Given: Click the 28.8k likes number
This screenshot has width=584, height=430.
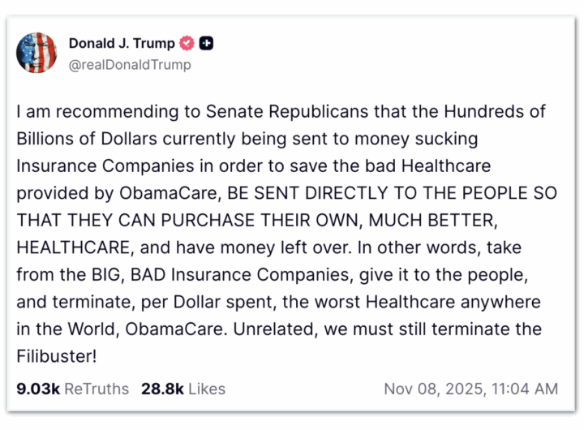Looking at the screenshot, I should tap(161, 389).
